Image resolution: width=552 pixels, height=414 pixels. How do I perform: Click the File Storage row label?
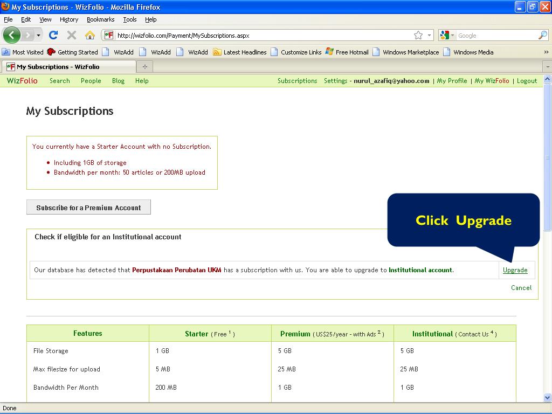[51, 350]
